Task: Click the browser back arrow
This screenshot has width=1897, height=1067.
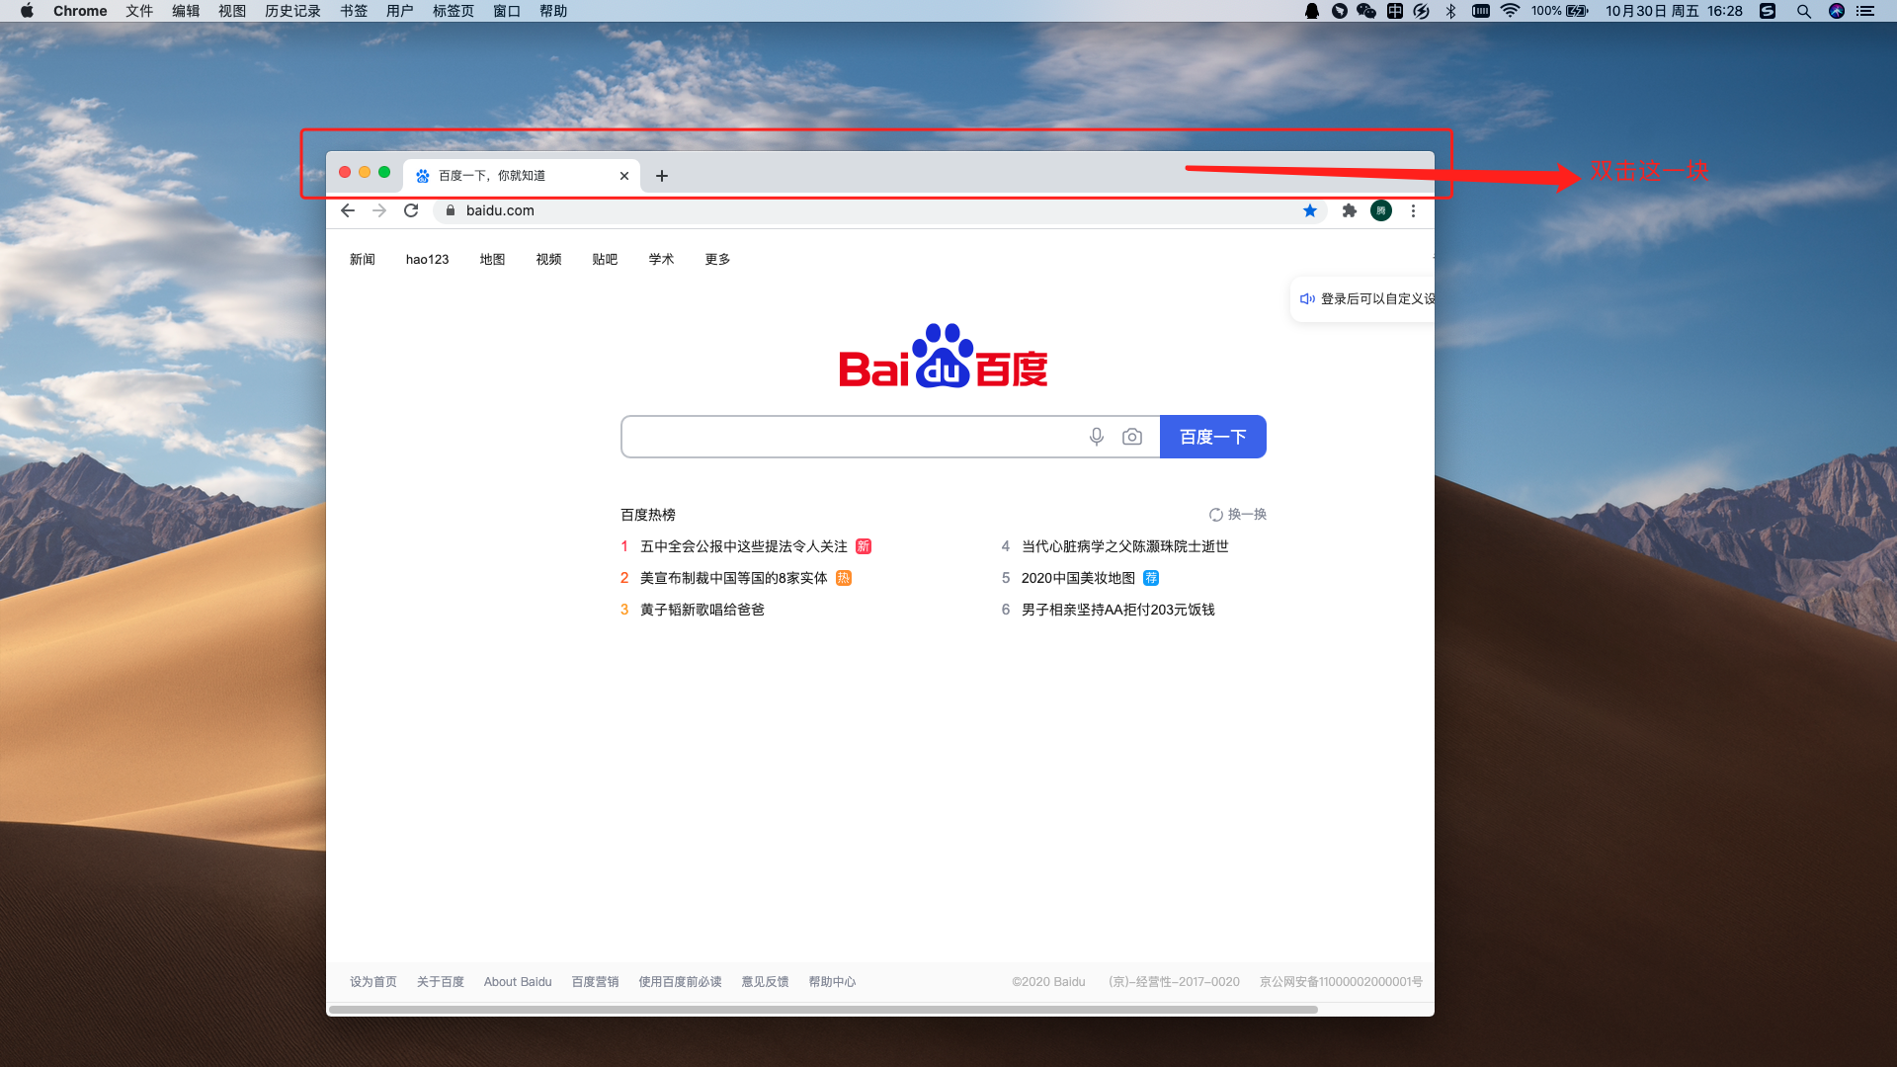Action: 348,210
